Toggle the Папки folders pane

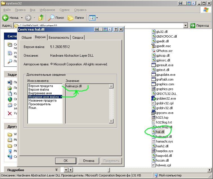pyautogui.click(x=76, y=18)
